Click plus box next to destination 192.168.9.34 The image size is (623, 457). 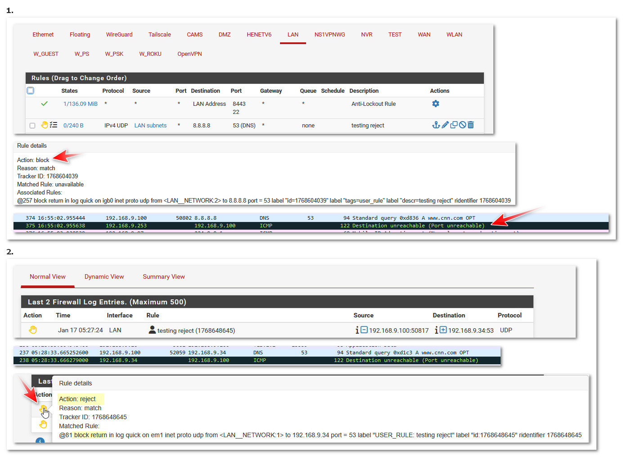[443, 330]
